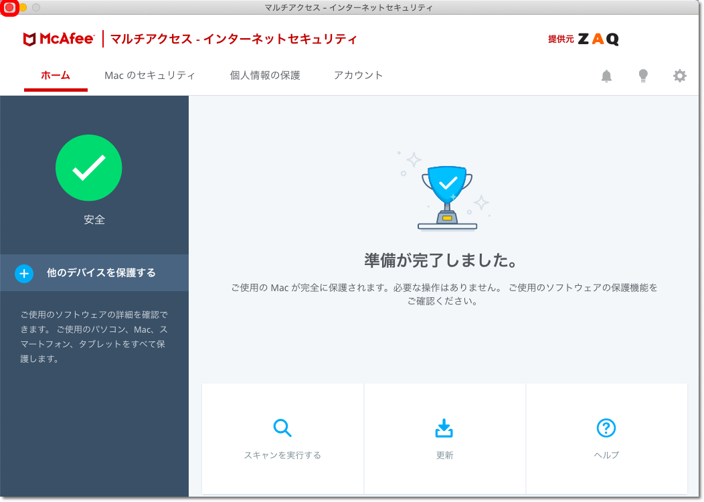Switch to the アカウント tab
The height and width of the screenshot is (502, 704).
coord(358,76)
